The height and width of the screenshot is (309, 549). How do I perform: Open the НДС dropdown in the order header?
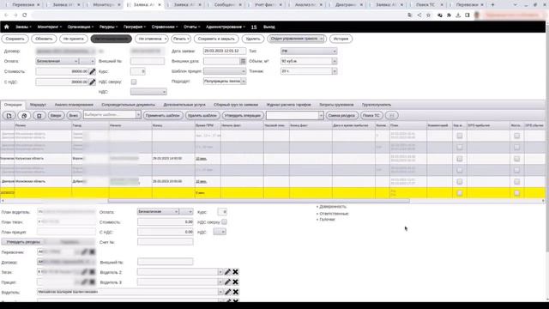tap(148, 92)
